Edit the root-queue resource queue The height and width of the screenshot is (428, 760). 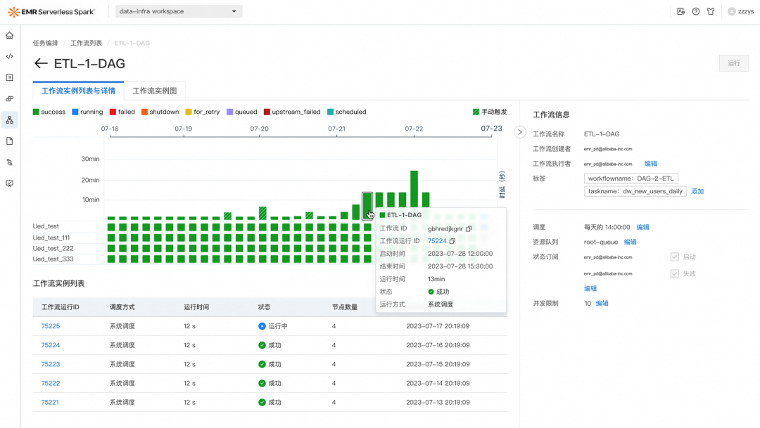click(630, 242)
